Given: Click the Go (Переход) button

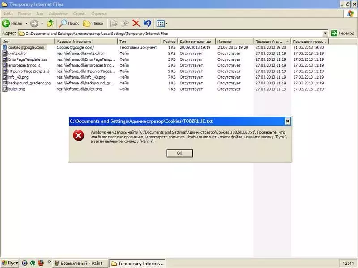Looking at the screenshot, I should pyautogui.click(x=342, y=33).
